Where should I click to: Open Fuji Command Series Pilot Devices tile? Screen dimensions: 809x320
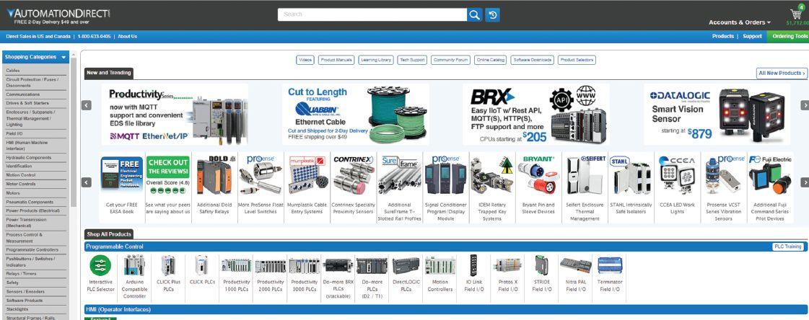coord(770,187)
